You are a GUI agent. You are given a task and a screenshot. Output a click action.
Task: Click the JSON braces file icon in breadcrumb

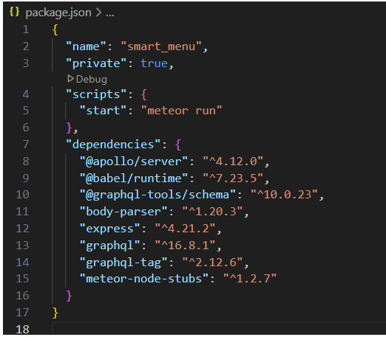pyautogui.click(x=14, y=12)
